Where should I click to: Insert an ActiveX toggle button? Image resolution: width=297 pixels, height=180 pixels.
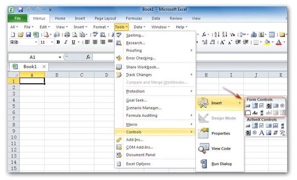pos(275,133)
